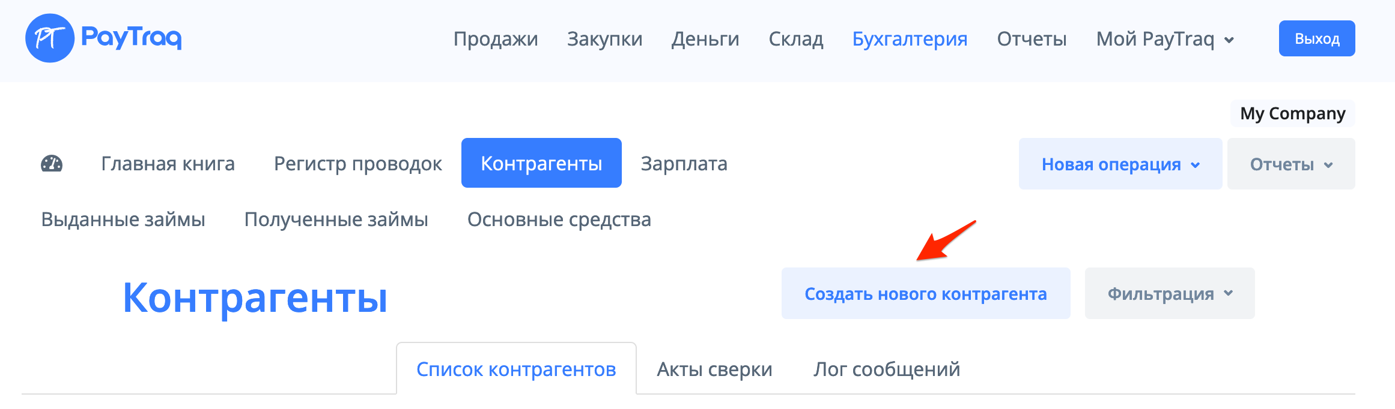Open Главная книга
The width and height of the screenshot is (1395, 409).
pyautogui.click(x=168, y=163)
